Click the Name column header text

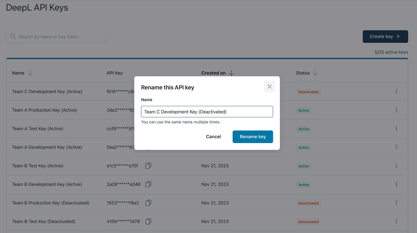[18, 73]
